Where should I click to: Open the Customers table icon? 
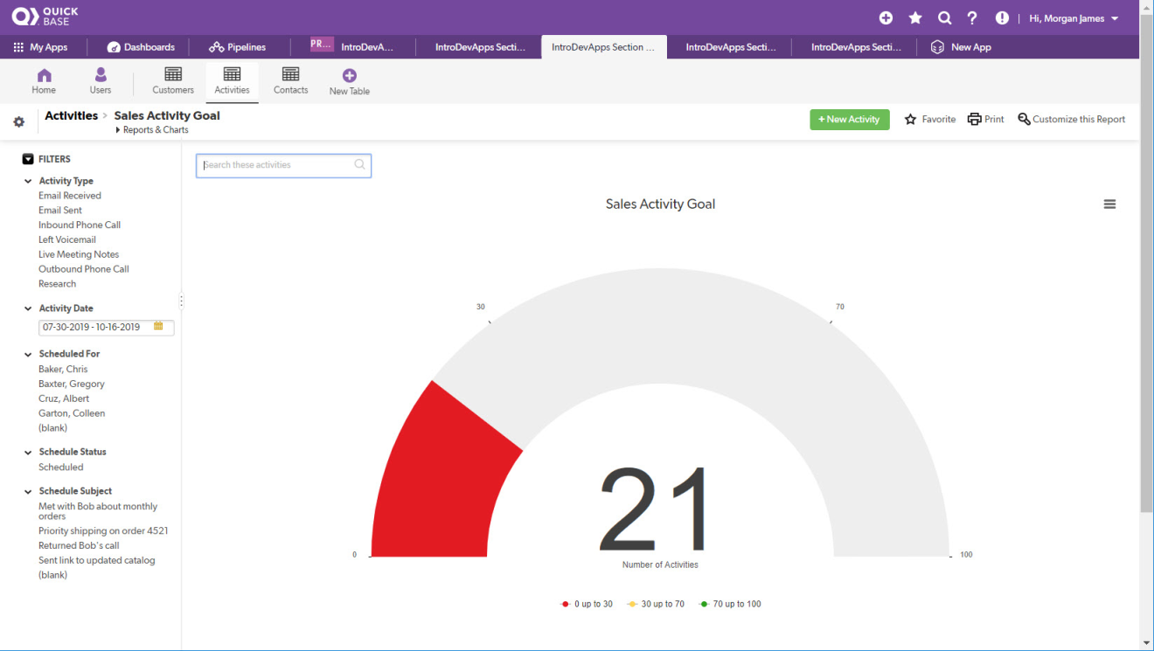pos(173,76)
